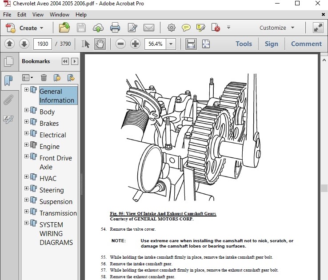Expand the Body bookmark

click(x=26, y=110)
